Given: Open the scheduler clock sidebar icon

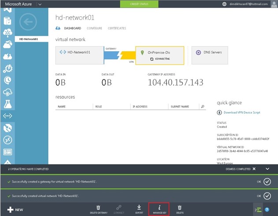Looking at the screenshot, I should click(x=7, y=80).
